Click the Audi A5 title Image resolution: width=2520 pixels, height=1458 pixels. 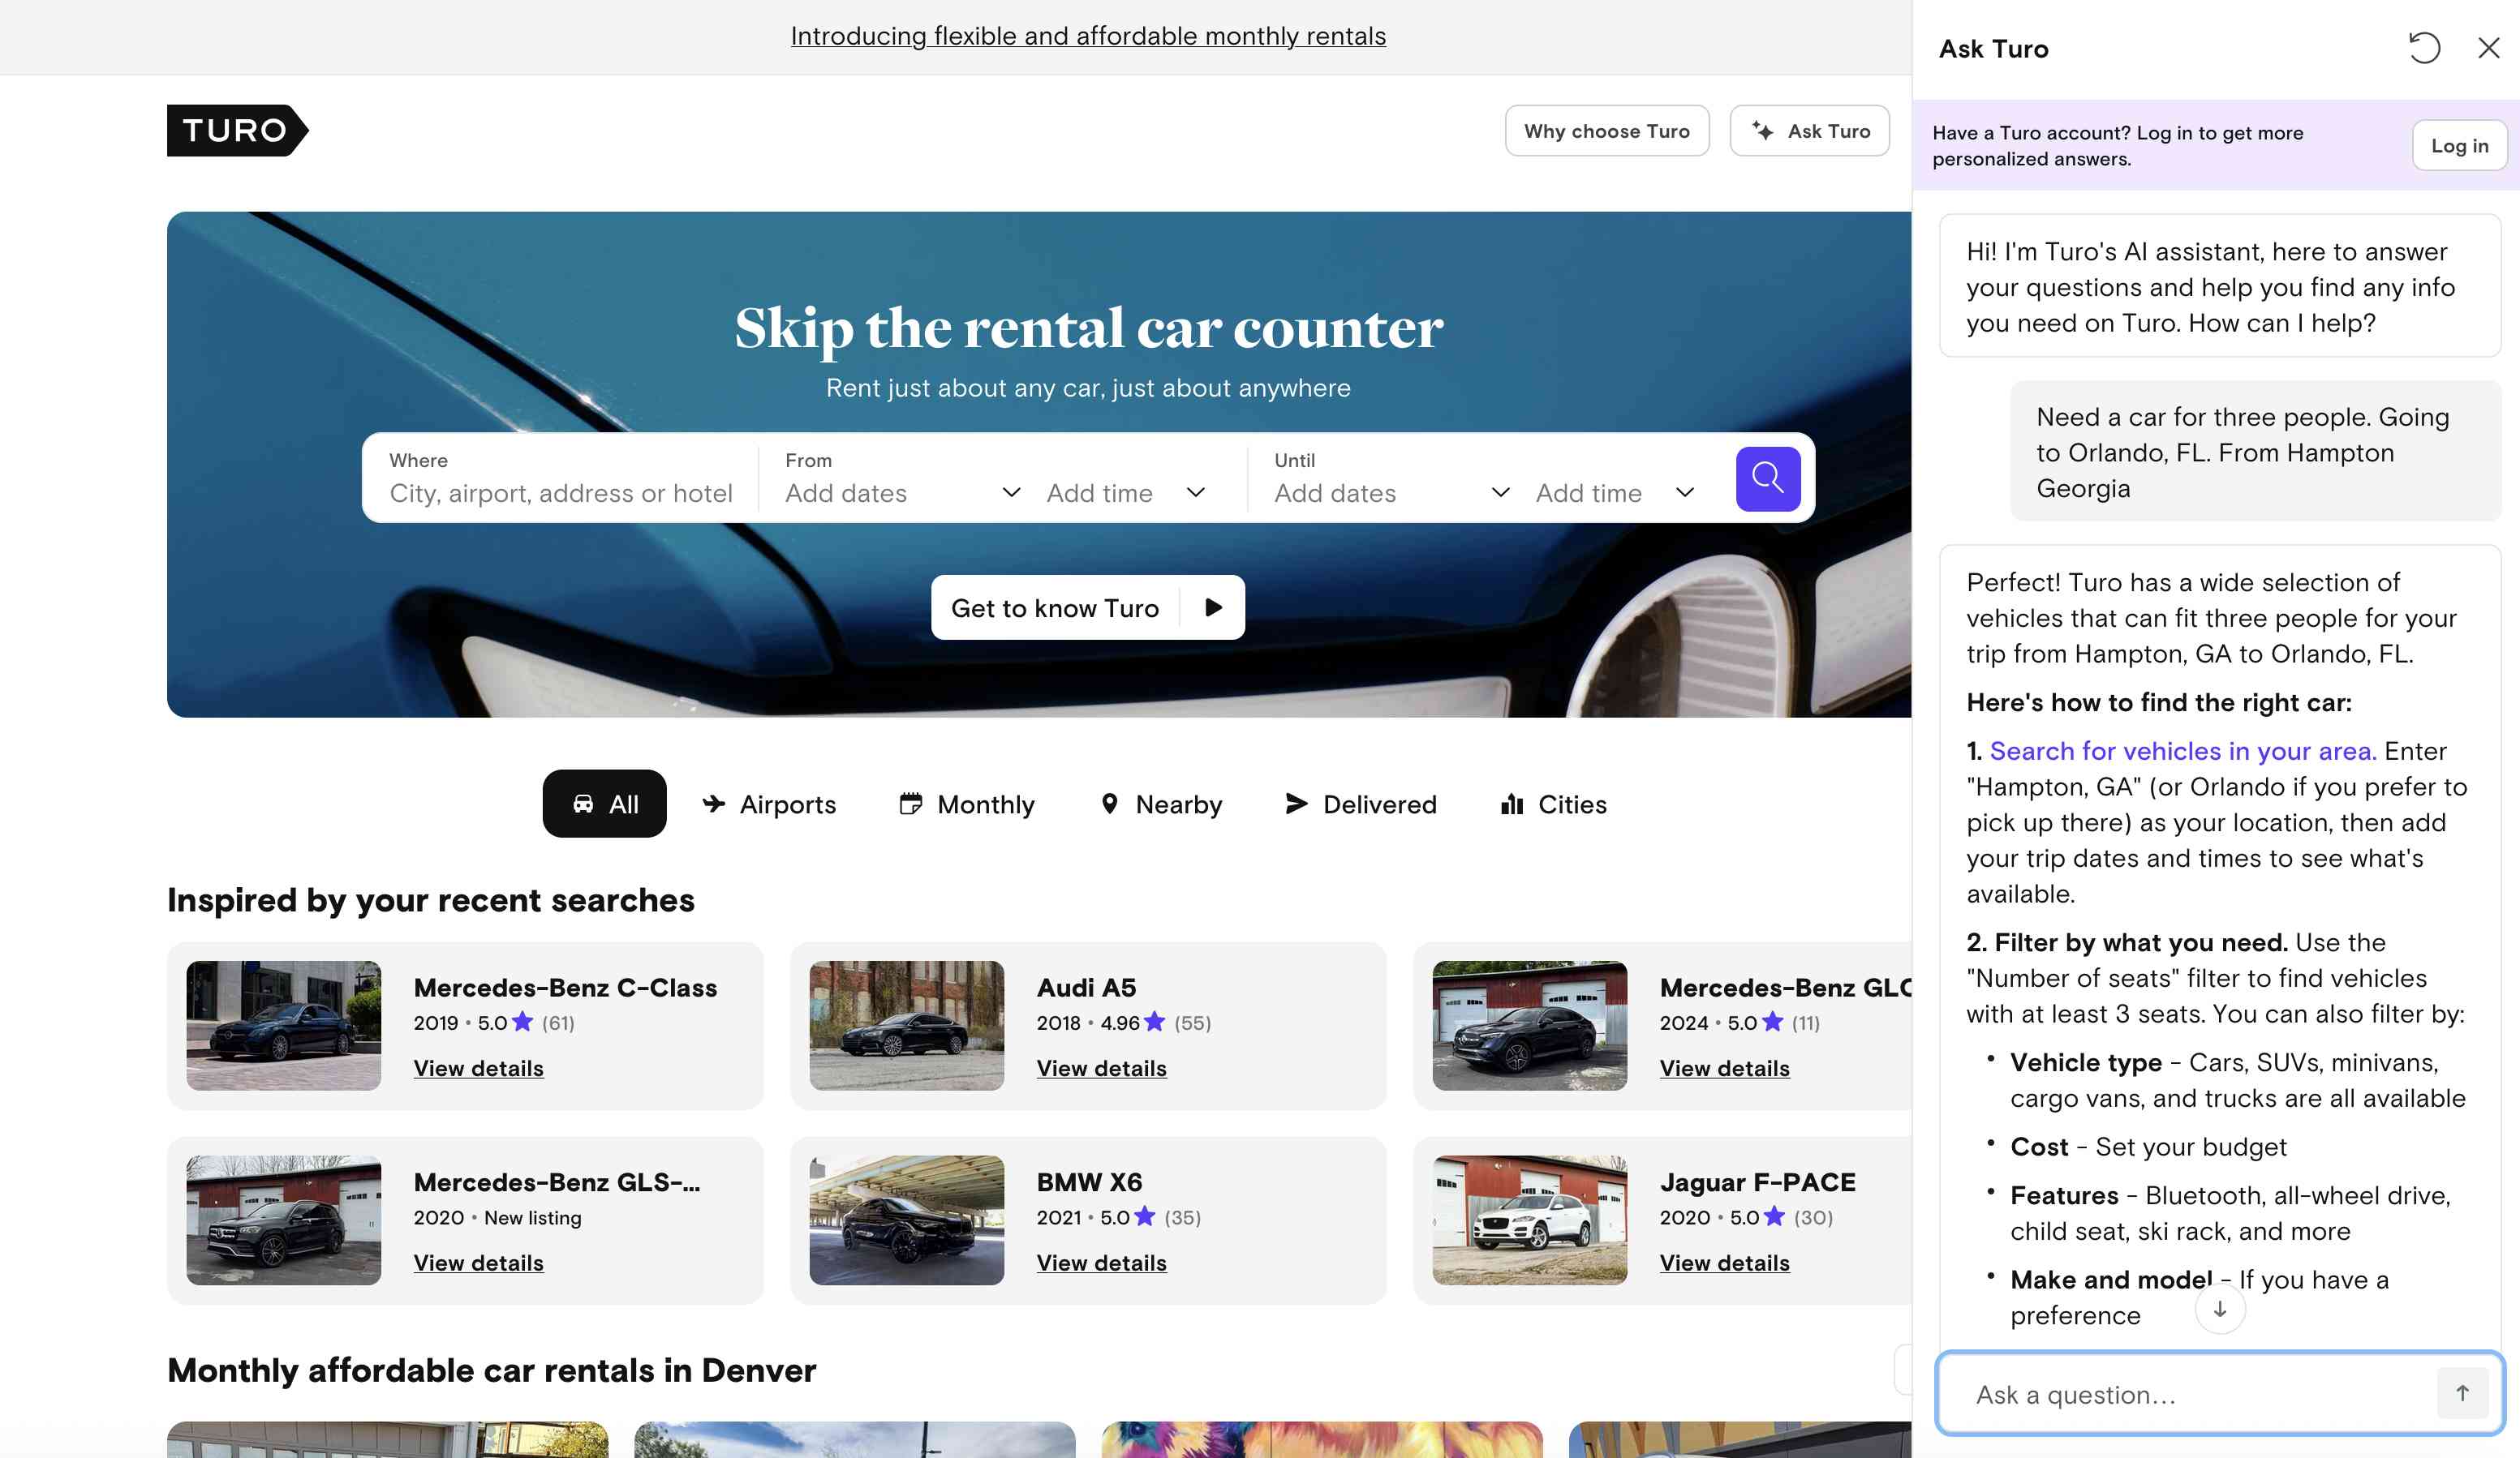coord(1087,988)
